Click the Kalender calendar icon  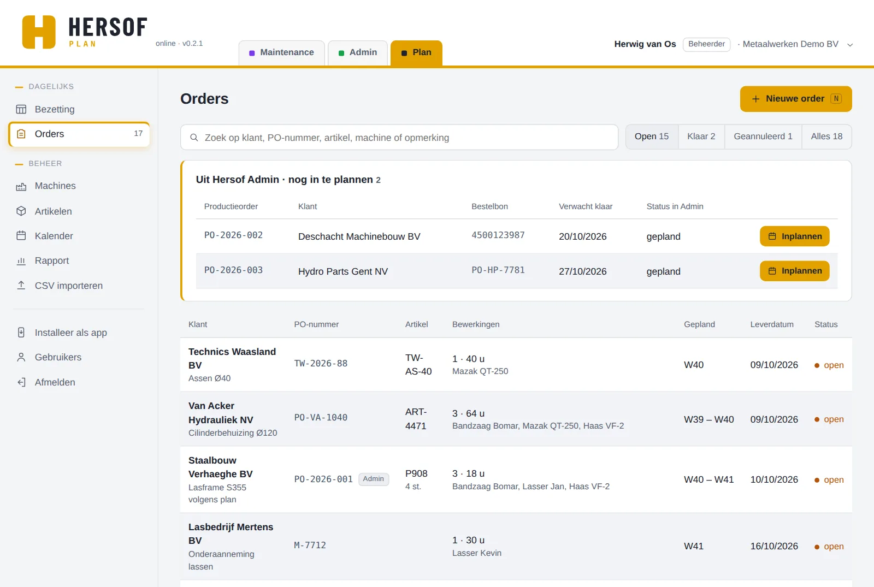point(21,236)
